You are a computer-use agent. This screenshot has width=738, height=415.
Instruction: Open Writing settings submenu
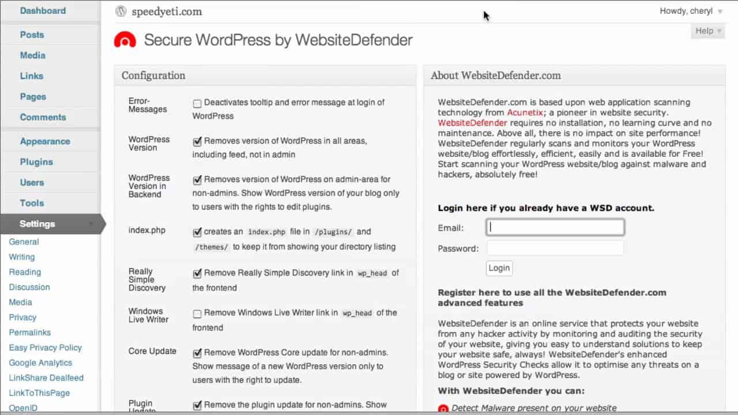pyautogui.click(x=22, y=257)
